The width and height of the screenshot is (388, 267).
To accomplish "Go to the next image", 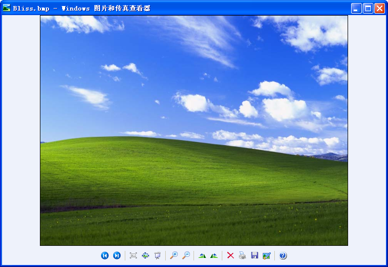I will (x=117, y=255).
